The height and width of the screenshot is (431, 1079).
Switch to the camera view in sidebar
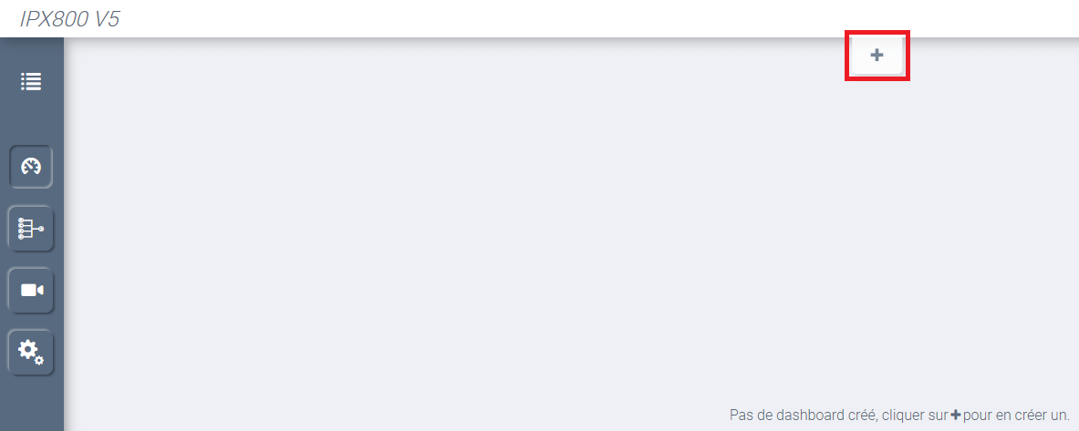click(31, 290)
